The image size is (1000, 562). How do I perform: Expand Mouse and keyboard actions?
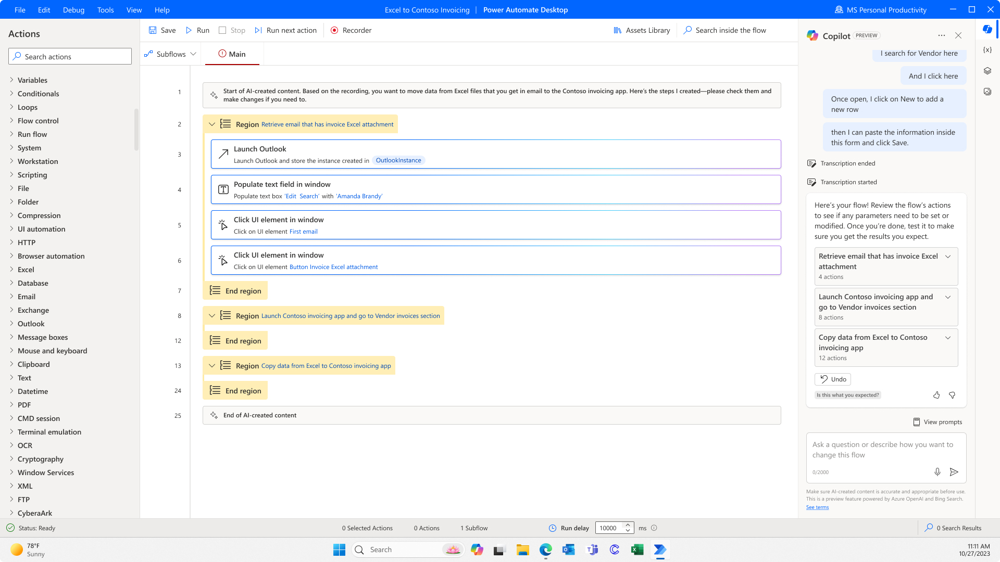[11, 351]
